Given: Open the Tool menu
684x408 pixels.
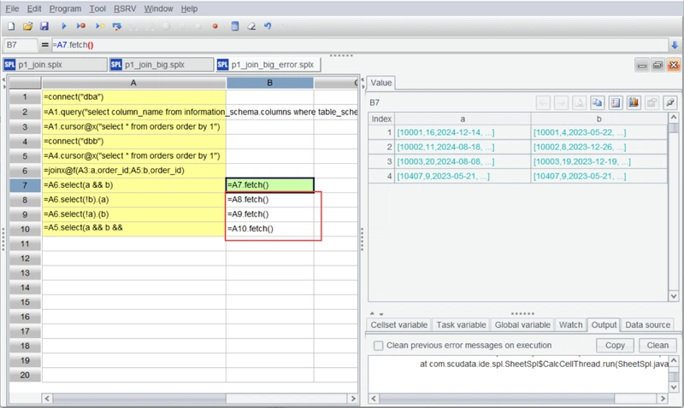Looking at the screenshot, I should click(x=97, y=9).
